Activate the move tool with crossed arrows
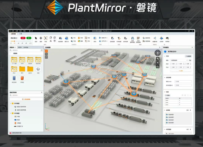Viewport: 203px width, 147px height. coord(41,38)
